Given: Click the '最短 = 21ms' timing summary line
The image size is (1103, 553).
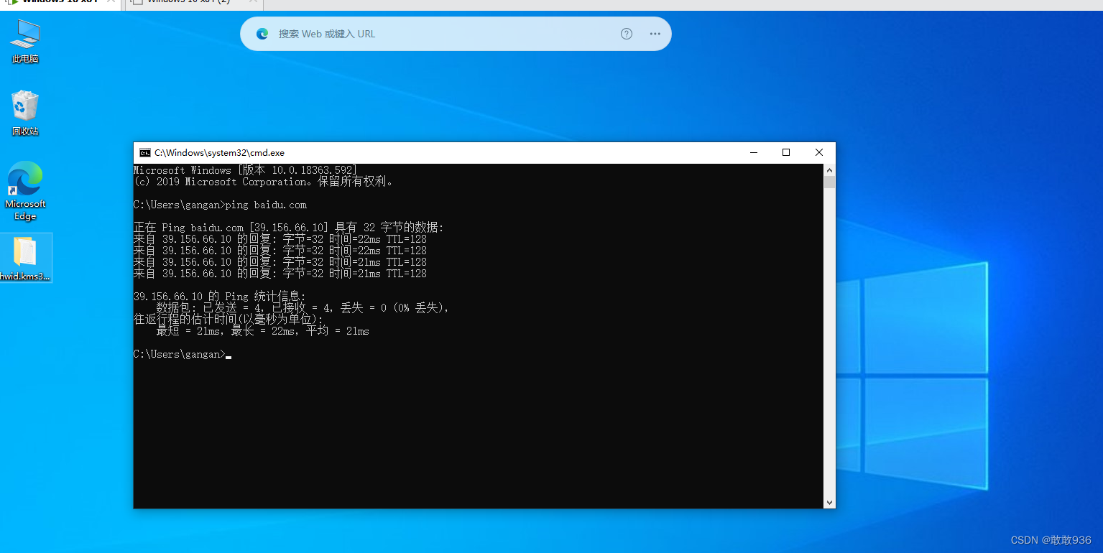Looking at the screenshot, I should click(262, 331).
